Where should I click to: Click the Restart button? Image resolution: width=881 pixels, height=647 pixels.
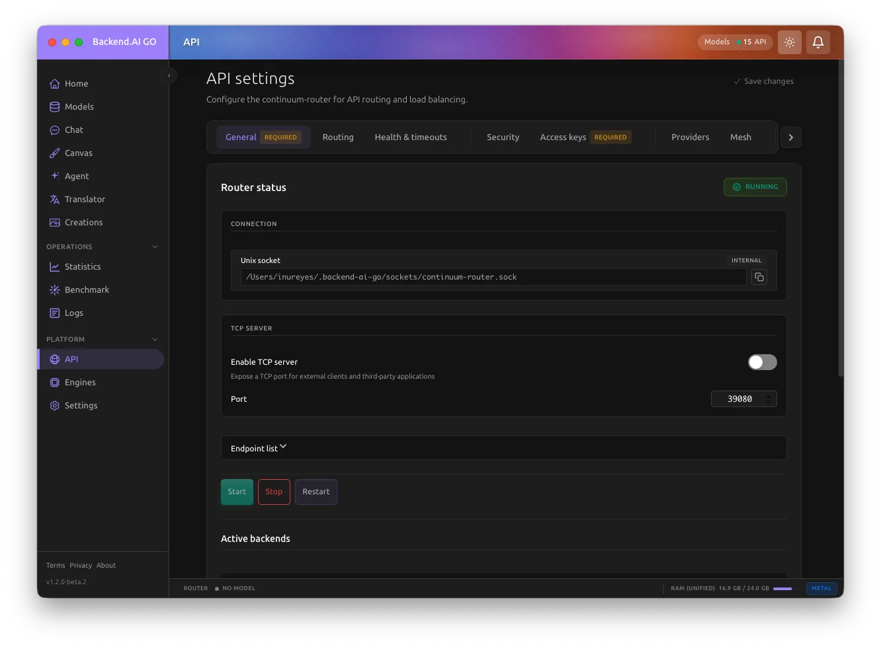point(316,492)
